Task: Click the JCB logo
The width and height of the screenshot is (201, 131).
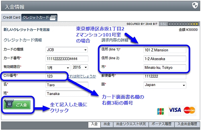Action: [x=160, y=111]
